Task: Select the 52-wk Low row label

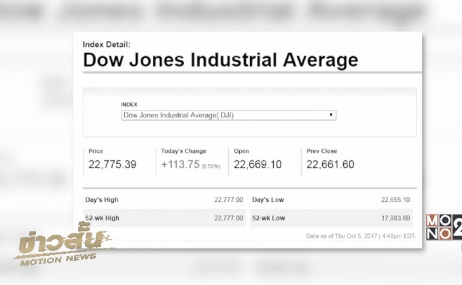Action: (268, 218)
